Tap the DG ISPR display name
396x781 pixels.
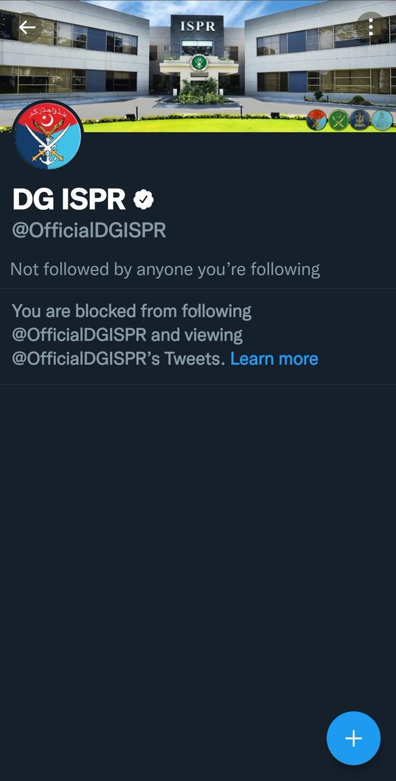(x=69, y=200)
